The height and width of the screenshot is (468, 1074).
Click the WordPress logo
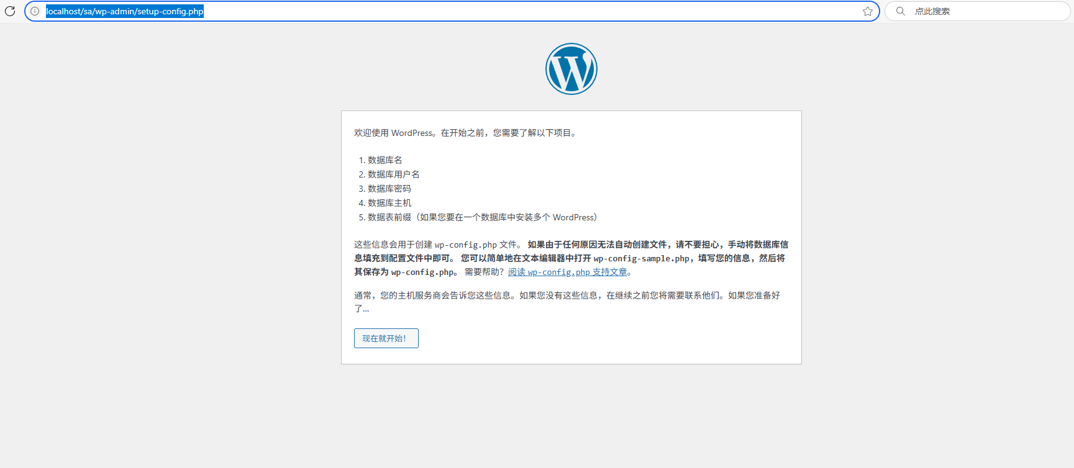coord(571,69)
